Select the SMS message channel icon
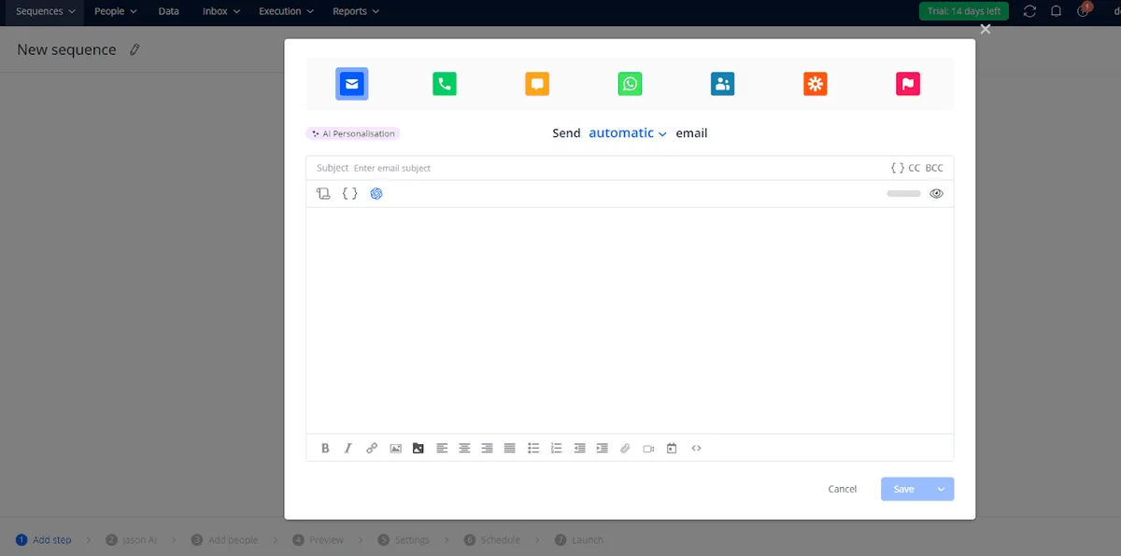 tap(536, 83)
